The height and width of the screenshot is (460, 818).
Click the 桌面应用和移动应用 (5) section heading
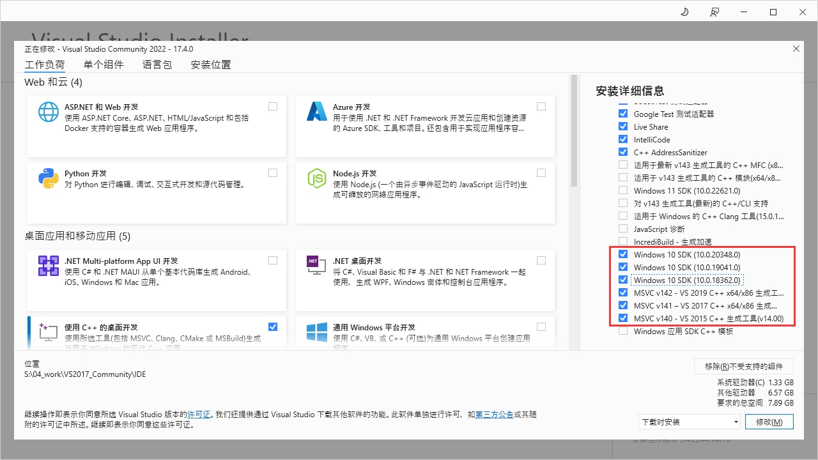click(x=77, y=236)
